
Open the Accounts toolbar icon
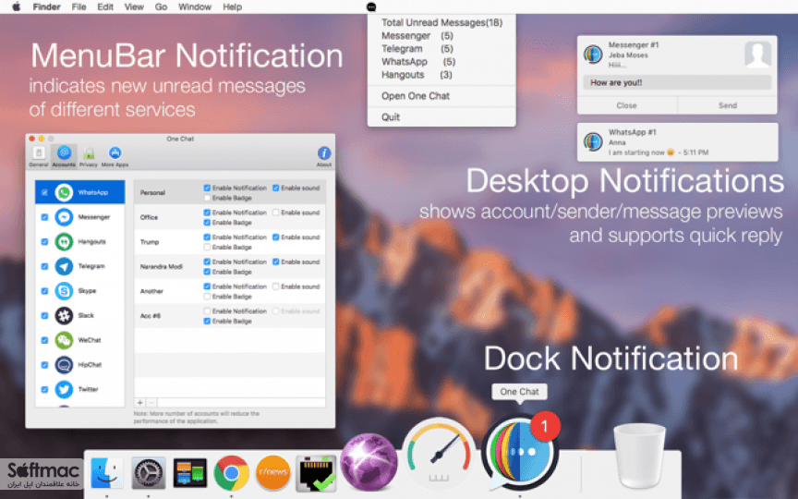pyautogui.click(x=64, y=152)
